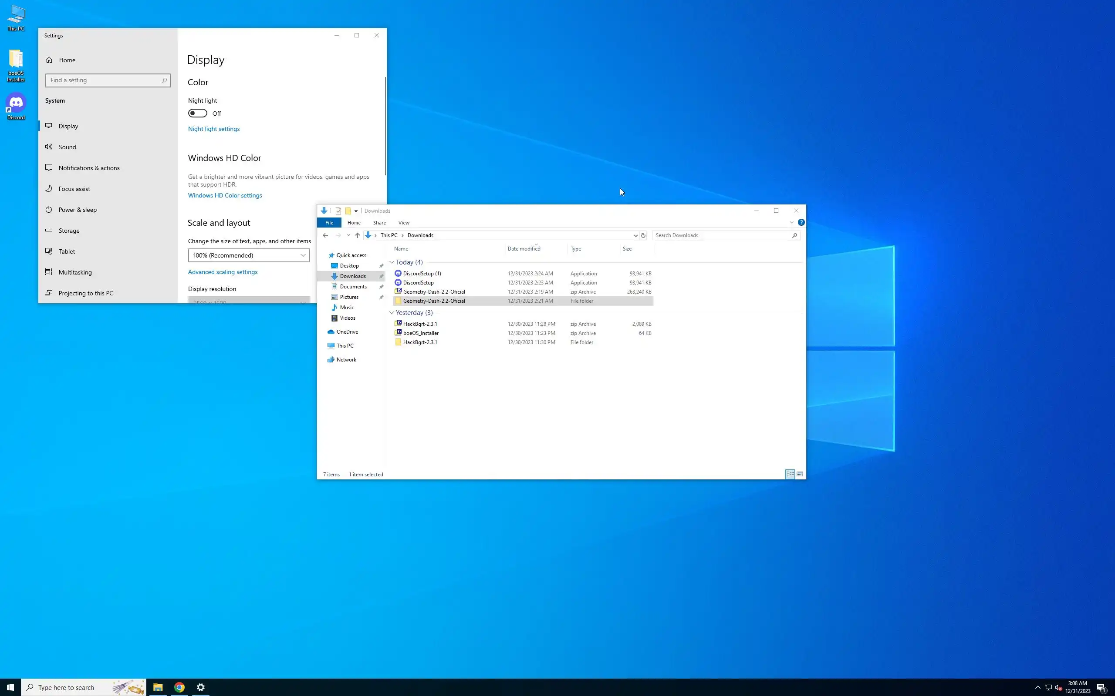Click the refresh icon in address bar
Viewport: 1115px width, 696px height.
tap(643, 235)
